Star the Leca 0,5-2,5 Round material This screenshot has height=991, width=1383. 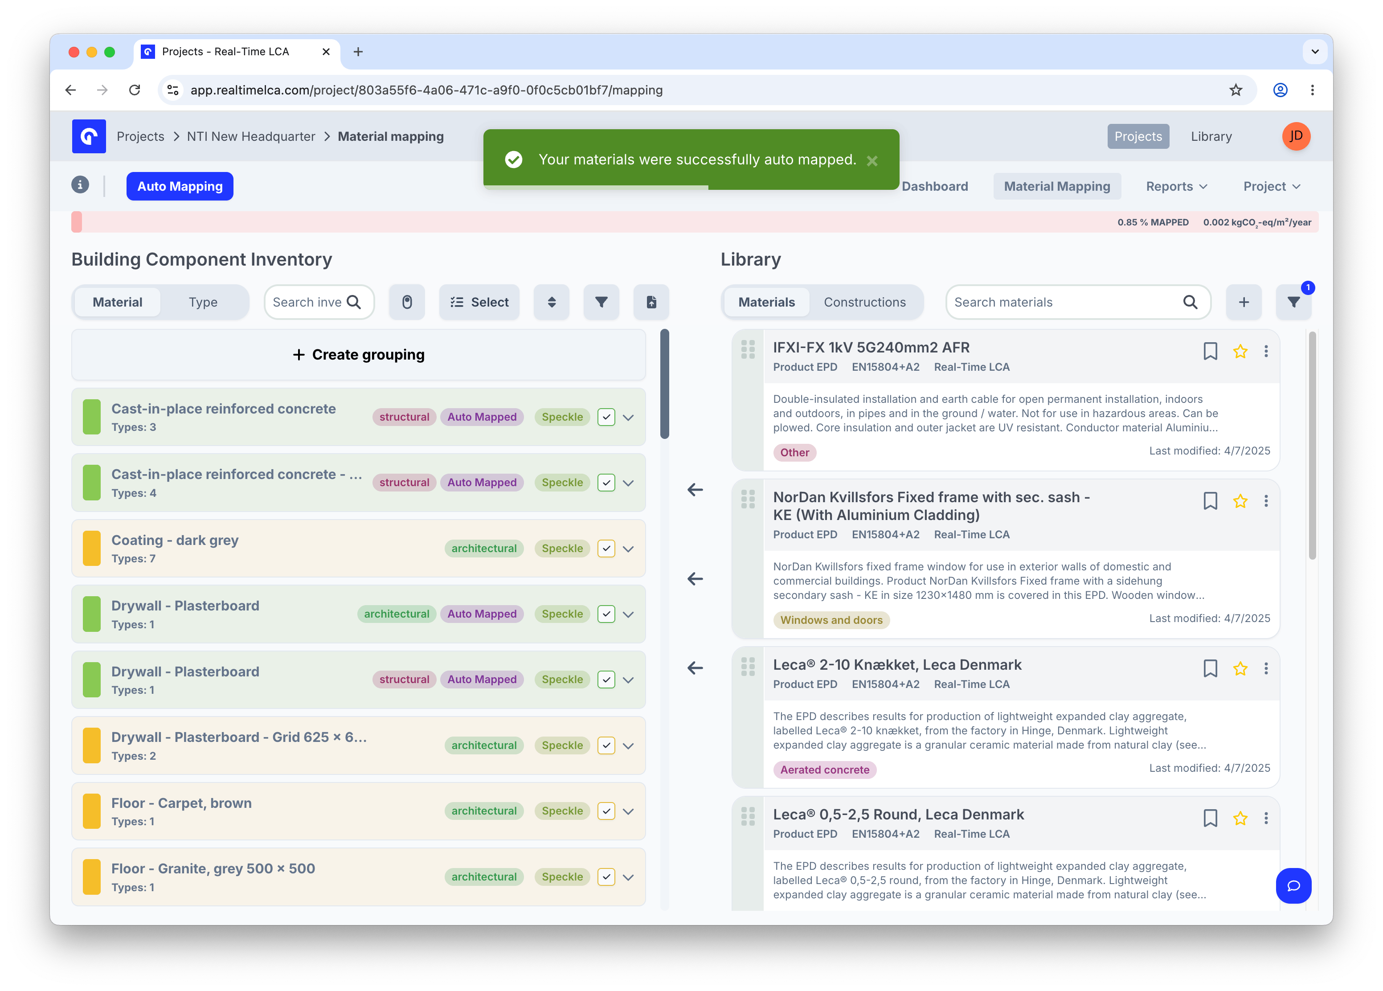[1240, 819]
